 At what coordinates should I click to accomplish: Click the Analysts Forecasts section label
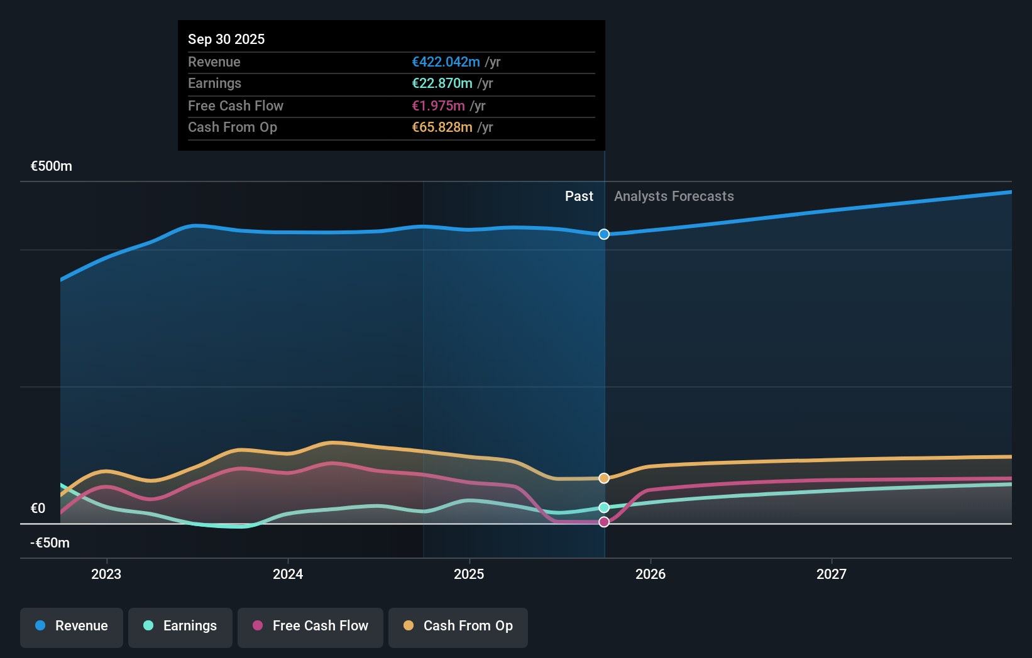tap(674, 196)
